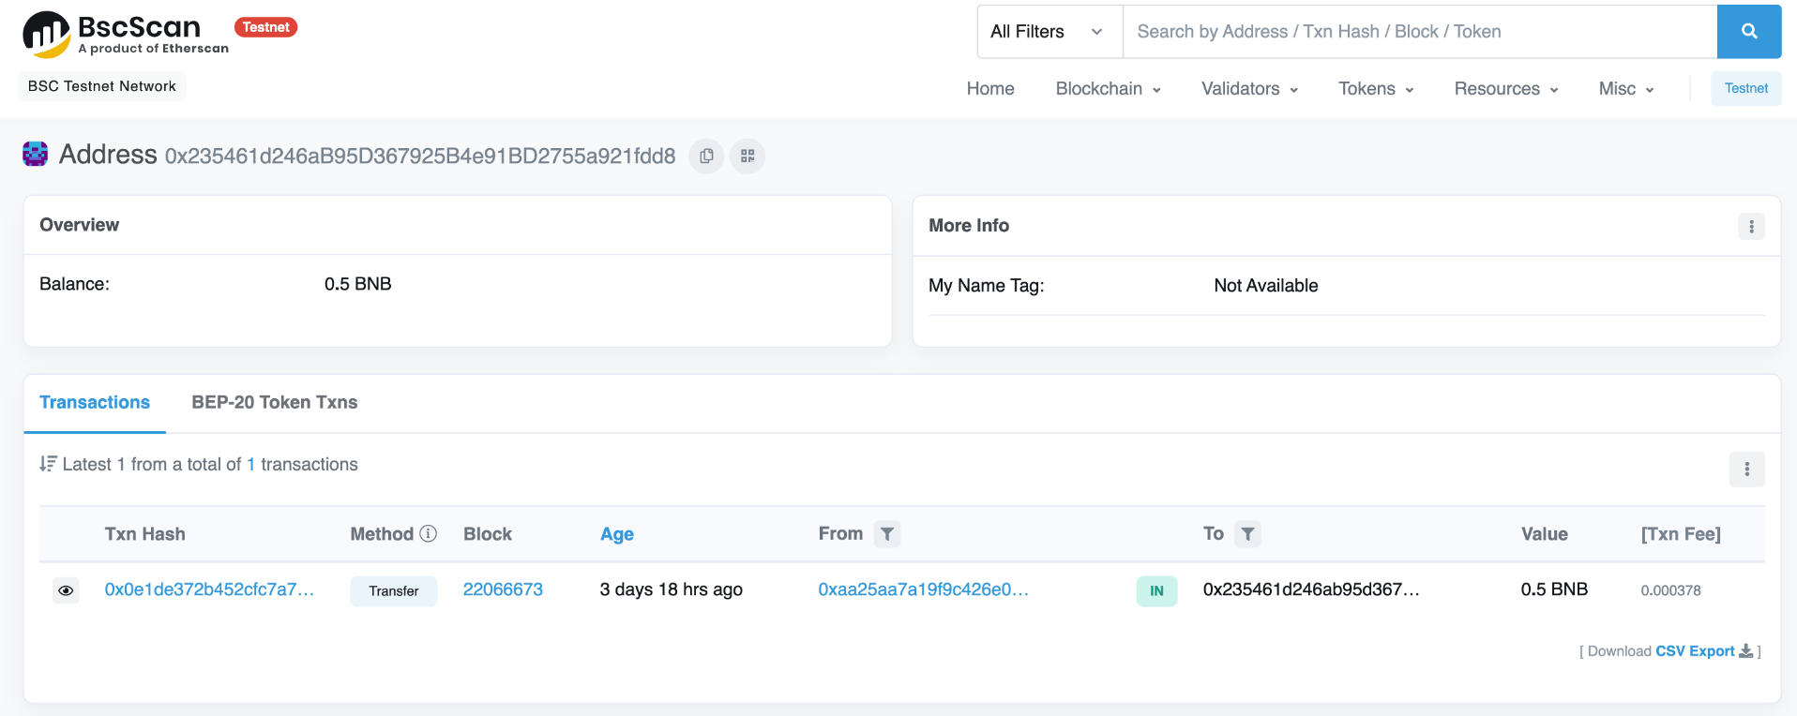Toggle the Age column date format

tap(616, 534)
